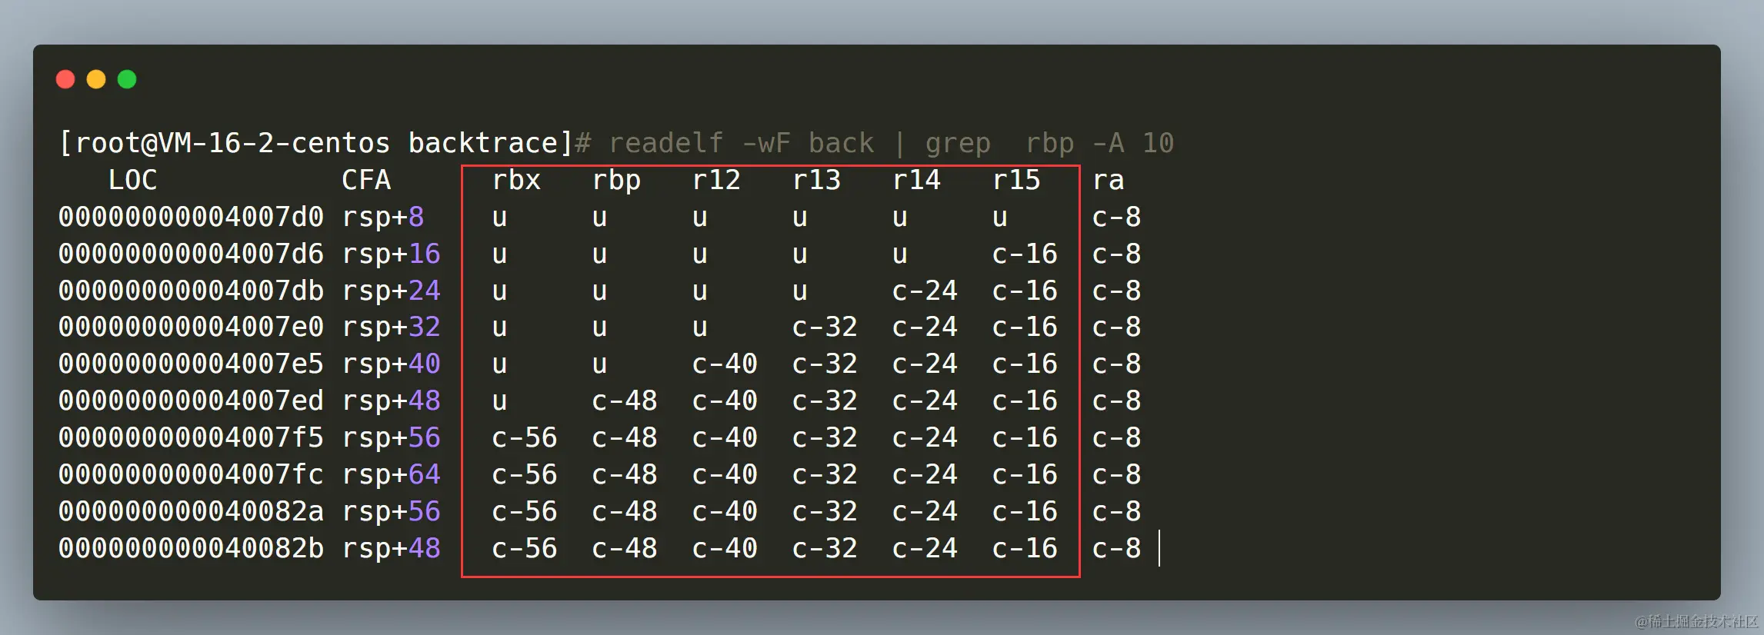Click the ra value c-8 in row 40082b
The width and height of the screenshot is (1764, 635).
tap(1117, 548)
